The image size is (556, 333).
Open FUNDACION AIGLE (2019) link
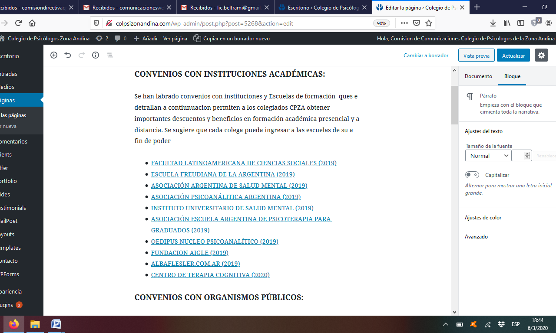point(190,252)
